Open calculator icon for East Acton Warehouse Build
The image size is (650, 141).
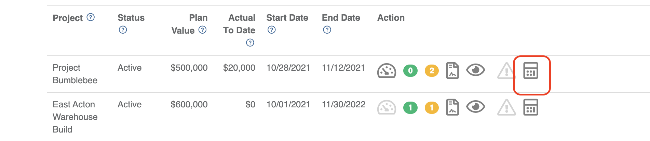531,107
